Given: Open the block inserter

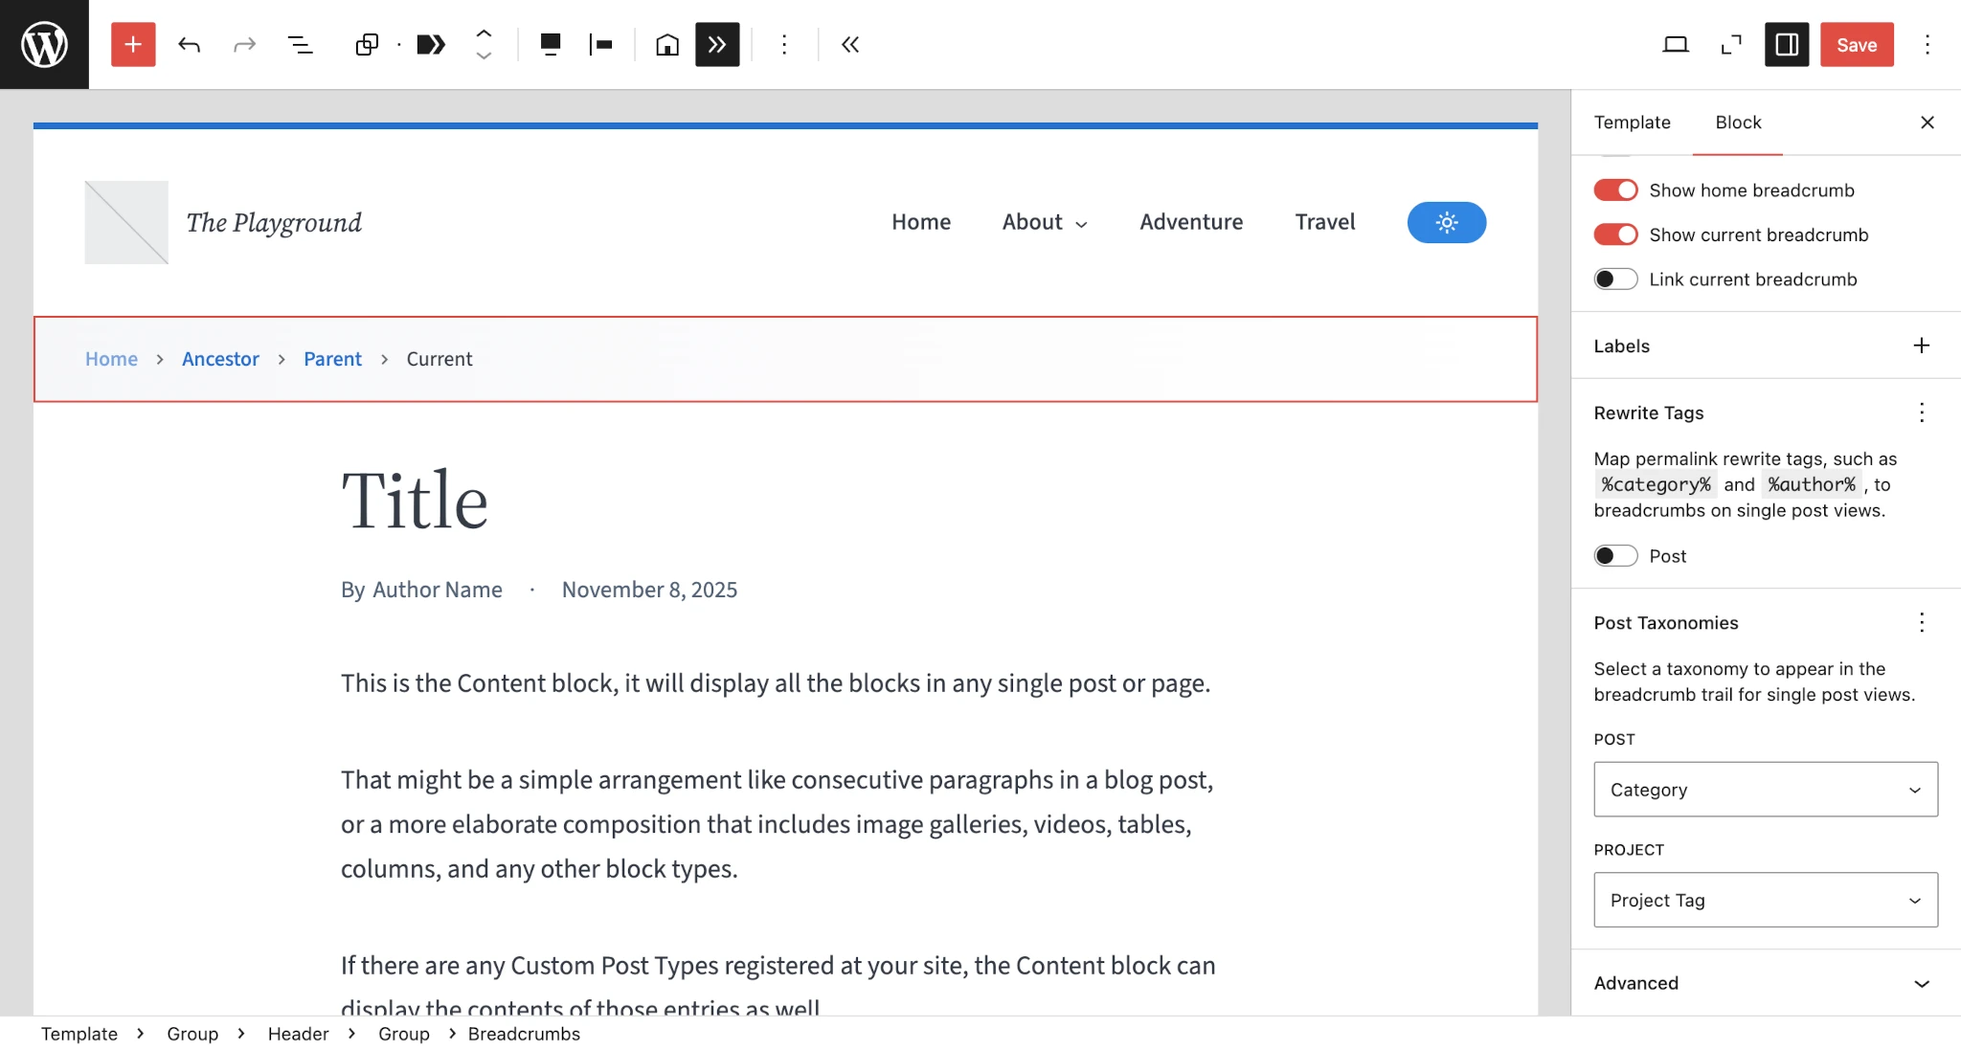Looking at the screenshot, I should 132,44.
